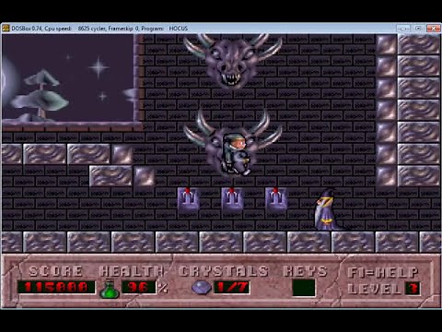Viewport: 442px width, 332px height.
Task: Click the hooded imp enemy jumping
Action: point(236,154)
